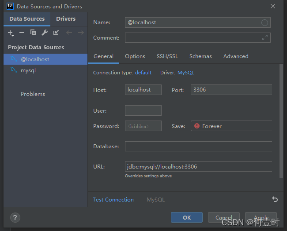Click the MySQL driver link
The height and width of the screenshot is (231, 287).
(x=186, y=73)
